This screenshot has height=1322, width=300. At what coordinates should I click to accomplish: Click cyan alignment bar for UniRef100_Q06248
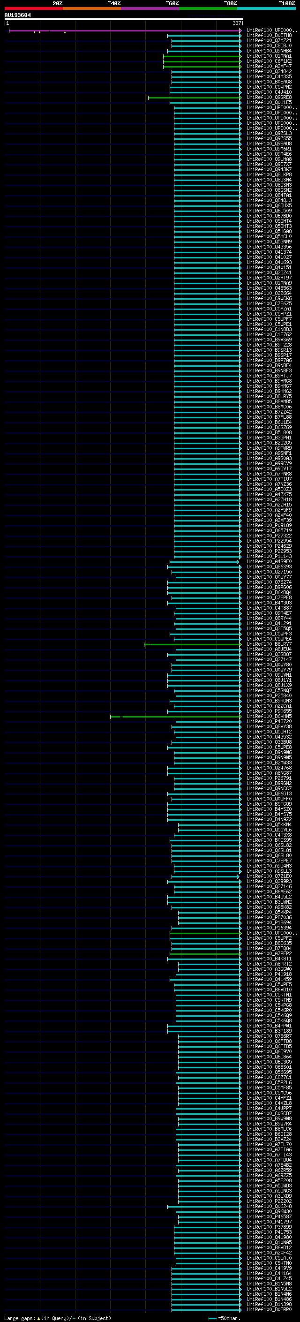tap(205, 1206)
